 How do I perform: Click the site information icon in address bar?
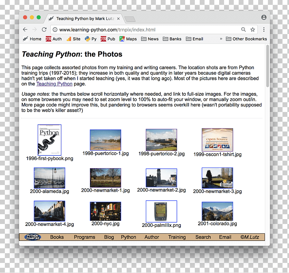point(55,30)
